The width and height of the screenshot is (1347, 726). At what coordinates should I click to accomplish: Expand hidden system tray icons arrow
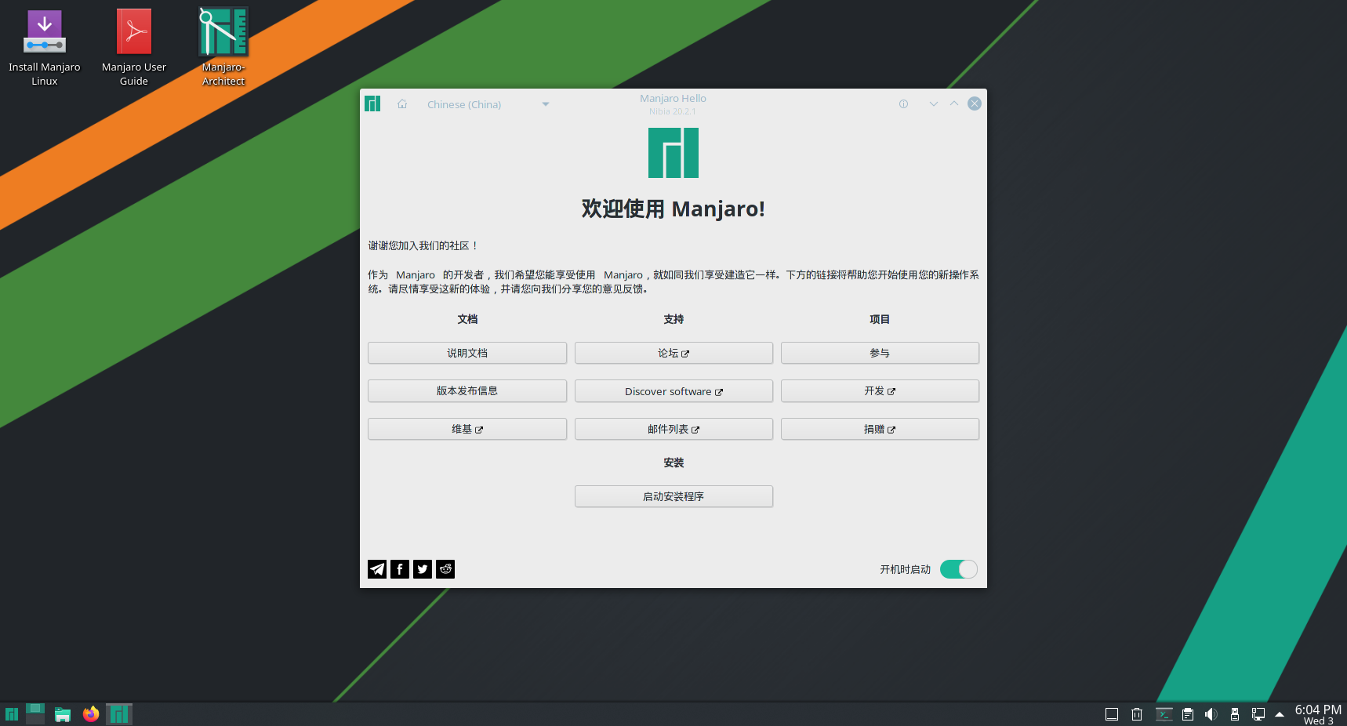tap(1280, 714)
